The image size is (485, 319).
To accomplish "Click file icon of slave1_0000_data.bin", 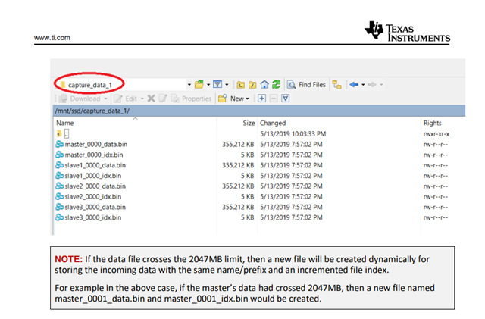I will (x=59, y=165).
